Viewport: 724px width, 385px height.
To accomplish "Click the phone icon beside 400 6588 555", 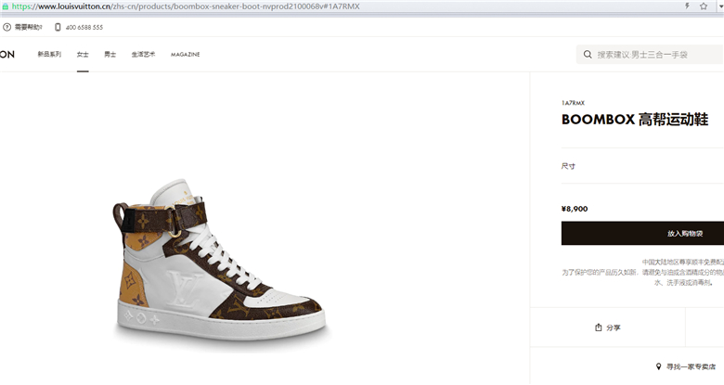I will point(58,27).
